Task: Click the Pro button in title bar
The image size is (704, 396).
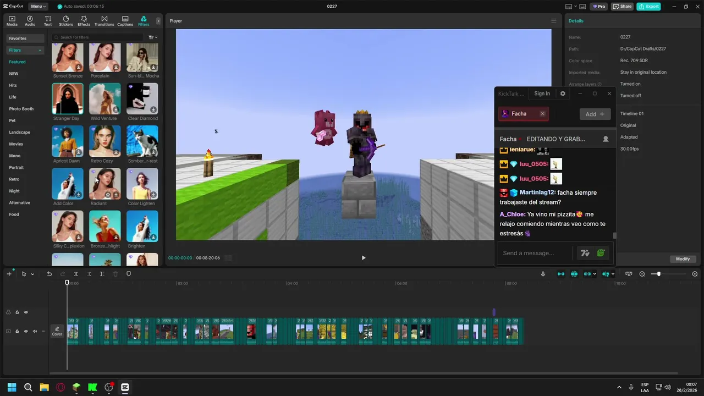Action: [x=598, y=7]
